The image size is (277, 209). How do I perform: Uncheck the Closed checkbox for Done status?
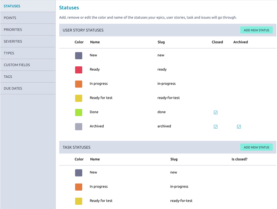[x=215, y=112]
